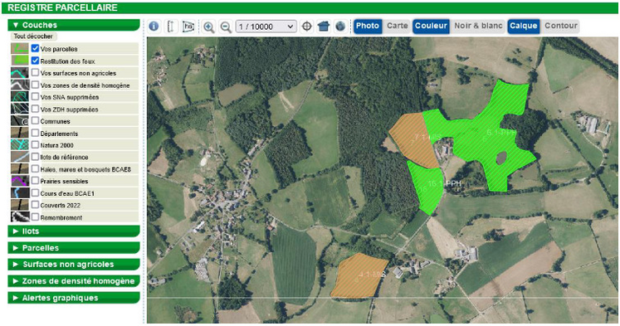The image size is (620, 326).
Task: Select the distance measurement tool
Action: (x=171, y=27)
